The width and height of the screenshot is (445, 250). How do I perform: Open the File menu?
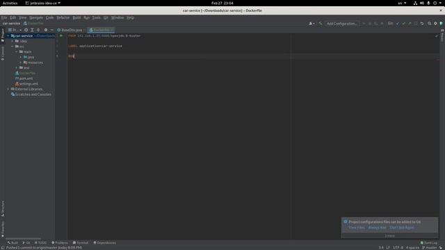pyautogui.click(x=4, y=17)
